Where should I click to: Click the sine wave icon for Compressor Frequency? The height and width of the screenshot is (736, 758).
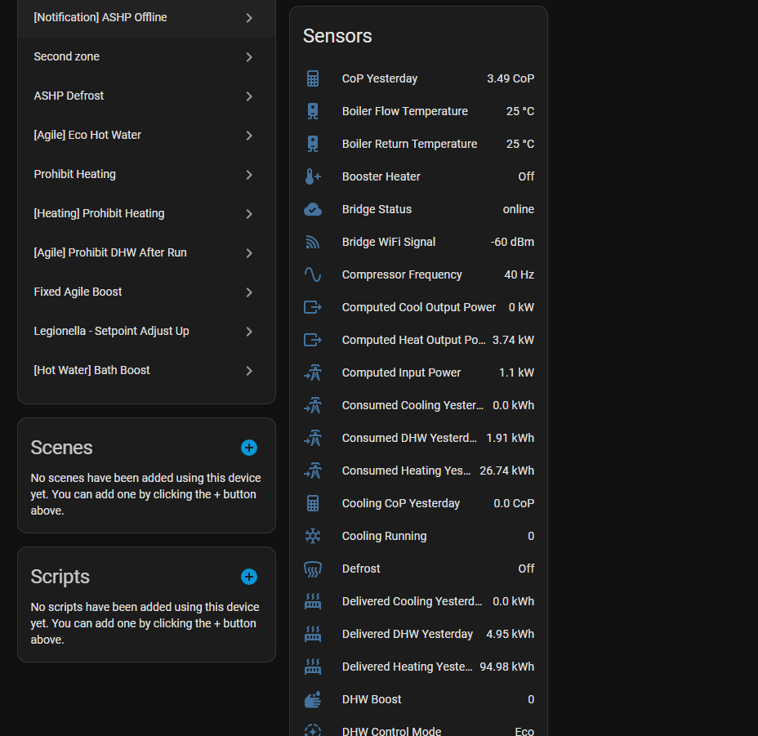click(312, 274)
